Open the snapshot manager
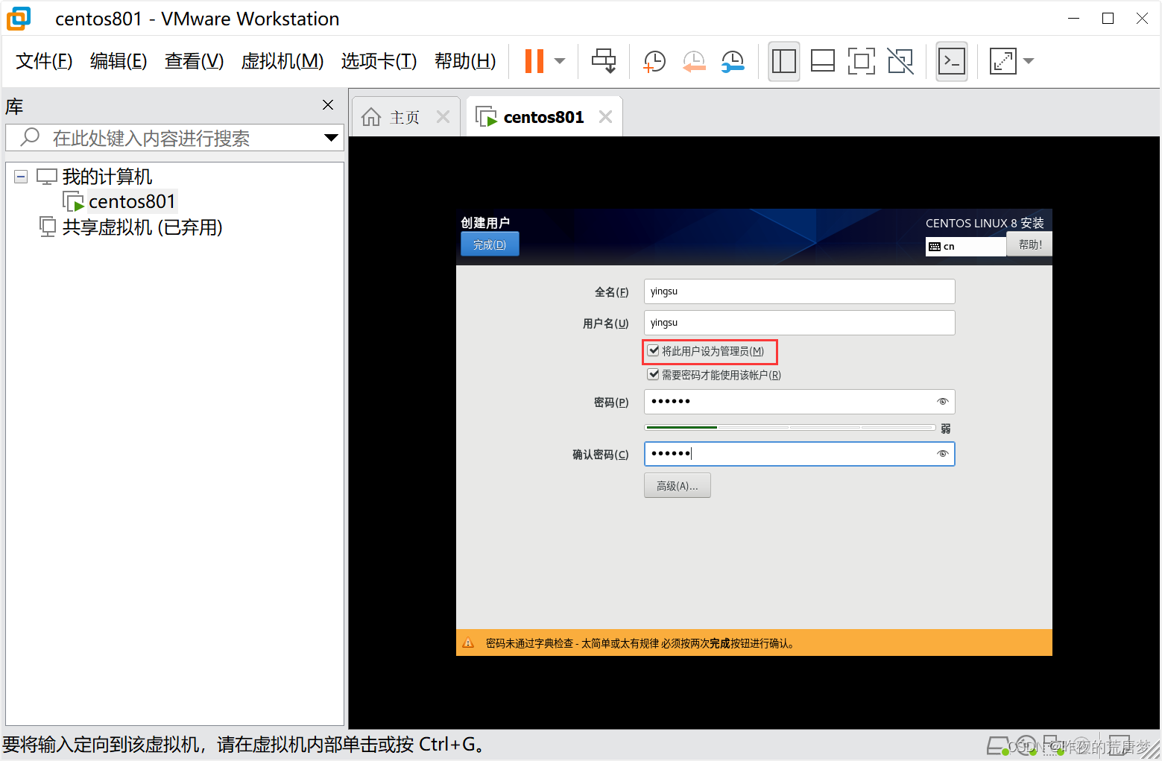The width and height of the screenshot is (1162, 761). click(x=733, y=61)
